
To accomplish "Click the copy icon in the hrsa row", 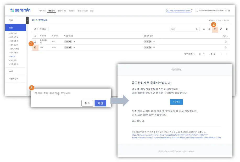I will [x=226, y=42].
